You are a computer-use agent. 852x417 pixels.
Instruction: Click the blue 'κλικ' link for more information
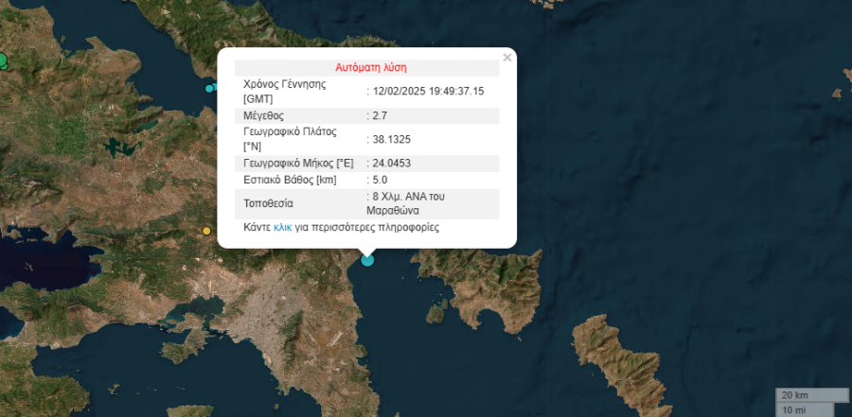(x=283, y=228)
